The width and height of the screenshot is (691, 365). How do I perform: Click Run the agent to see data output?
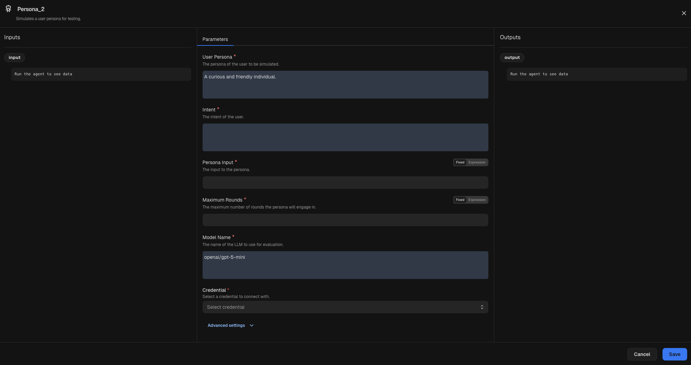tap(596, 74)
